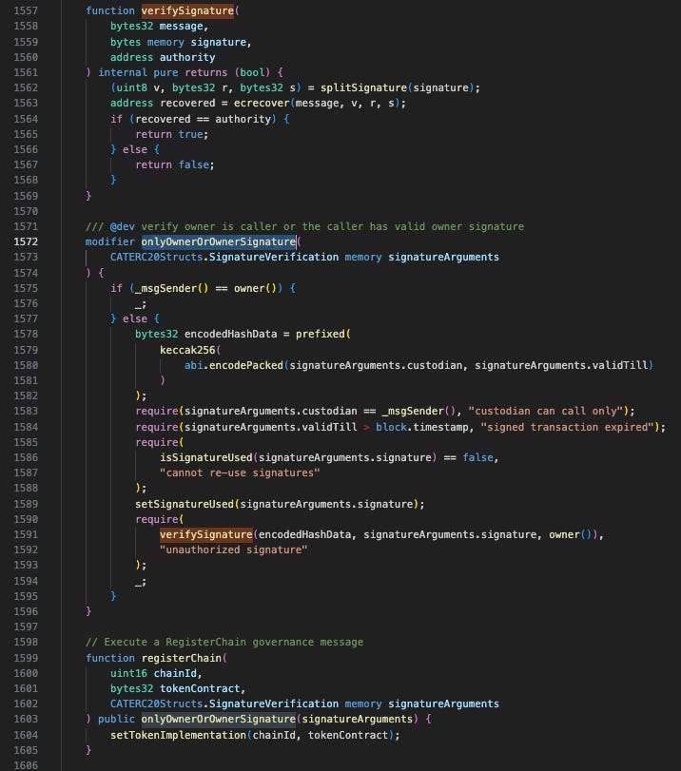Screen dimensions: 681x771
Task: Click line number 1597 in the gutter
Action: click(x=26, y=626)
